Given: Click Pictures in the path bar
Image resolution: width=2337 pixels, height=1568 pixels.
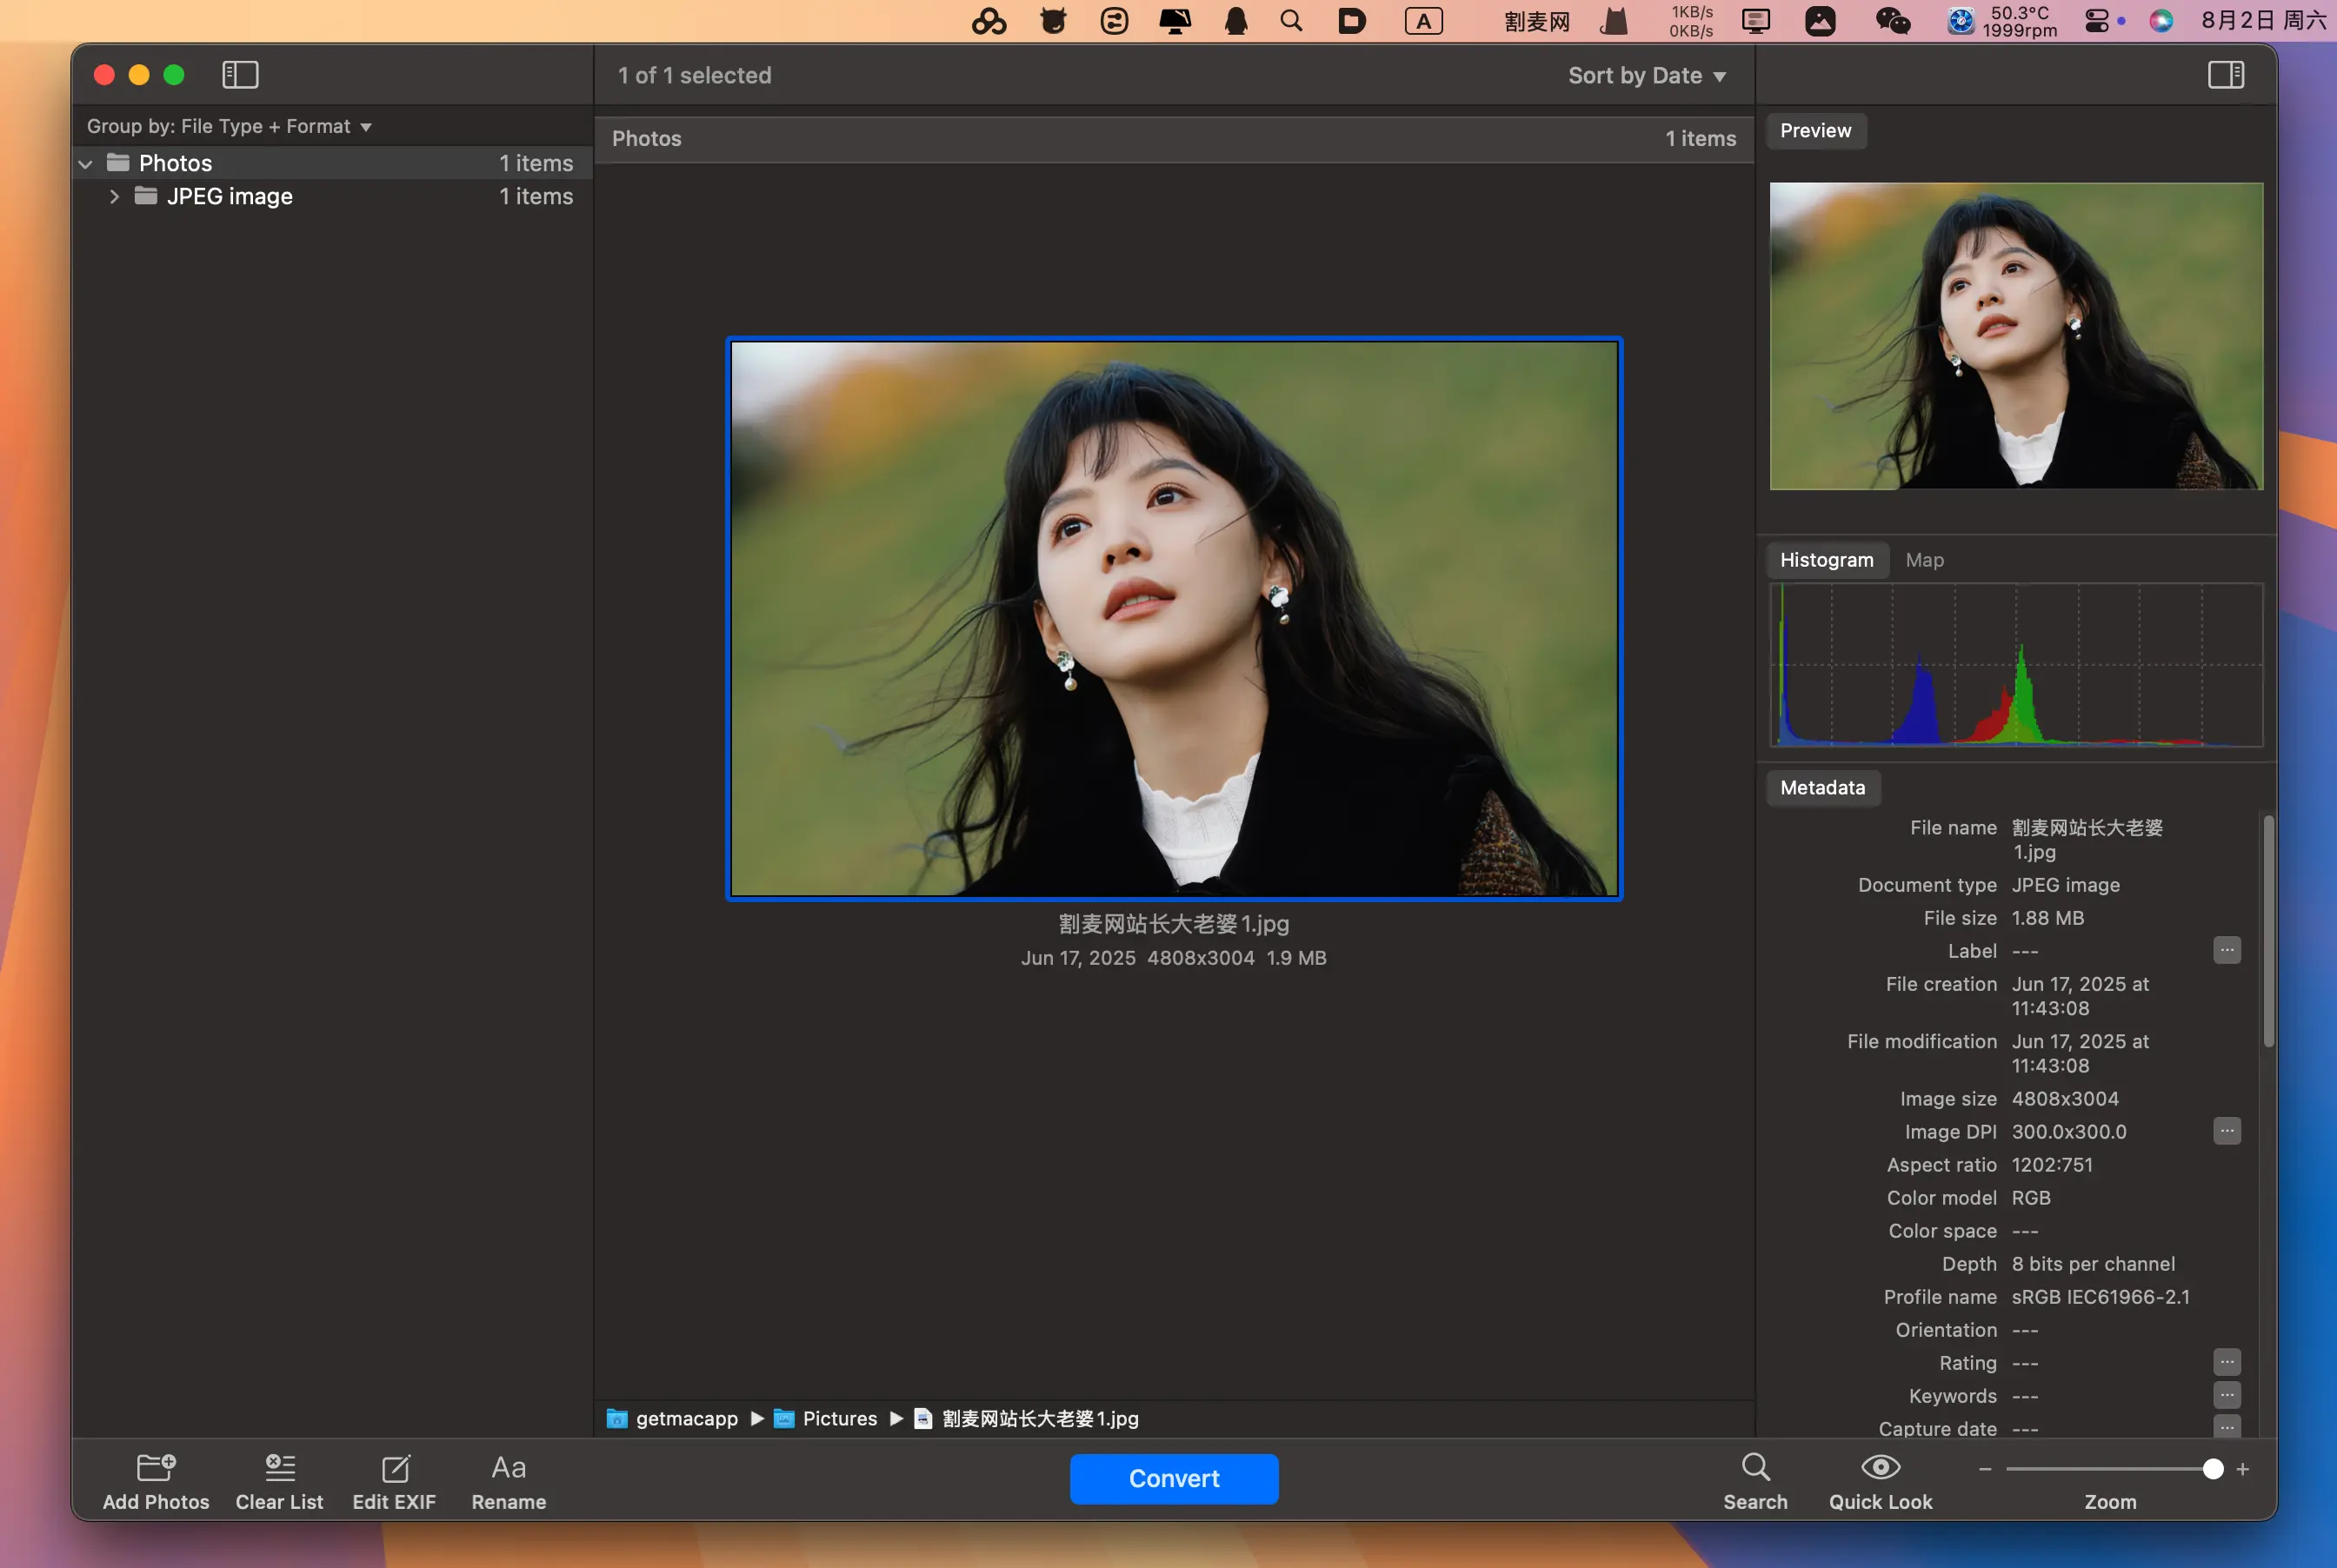Looking at the screenshot, I should (x=838, y=1419).
